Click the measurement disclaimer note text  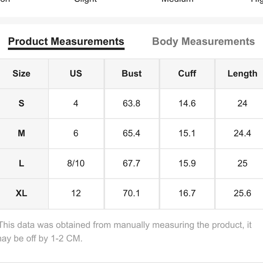pyautogui.click(x=125, y=232)
